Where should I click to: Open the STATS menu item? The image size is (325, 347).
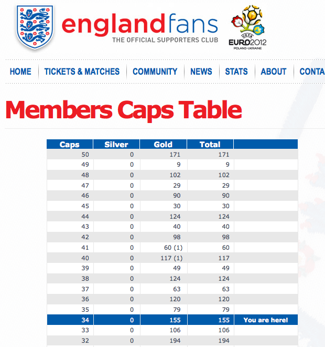[236, 72]
